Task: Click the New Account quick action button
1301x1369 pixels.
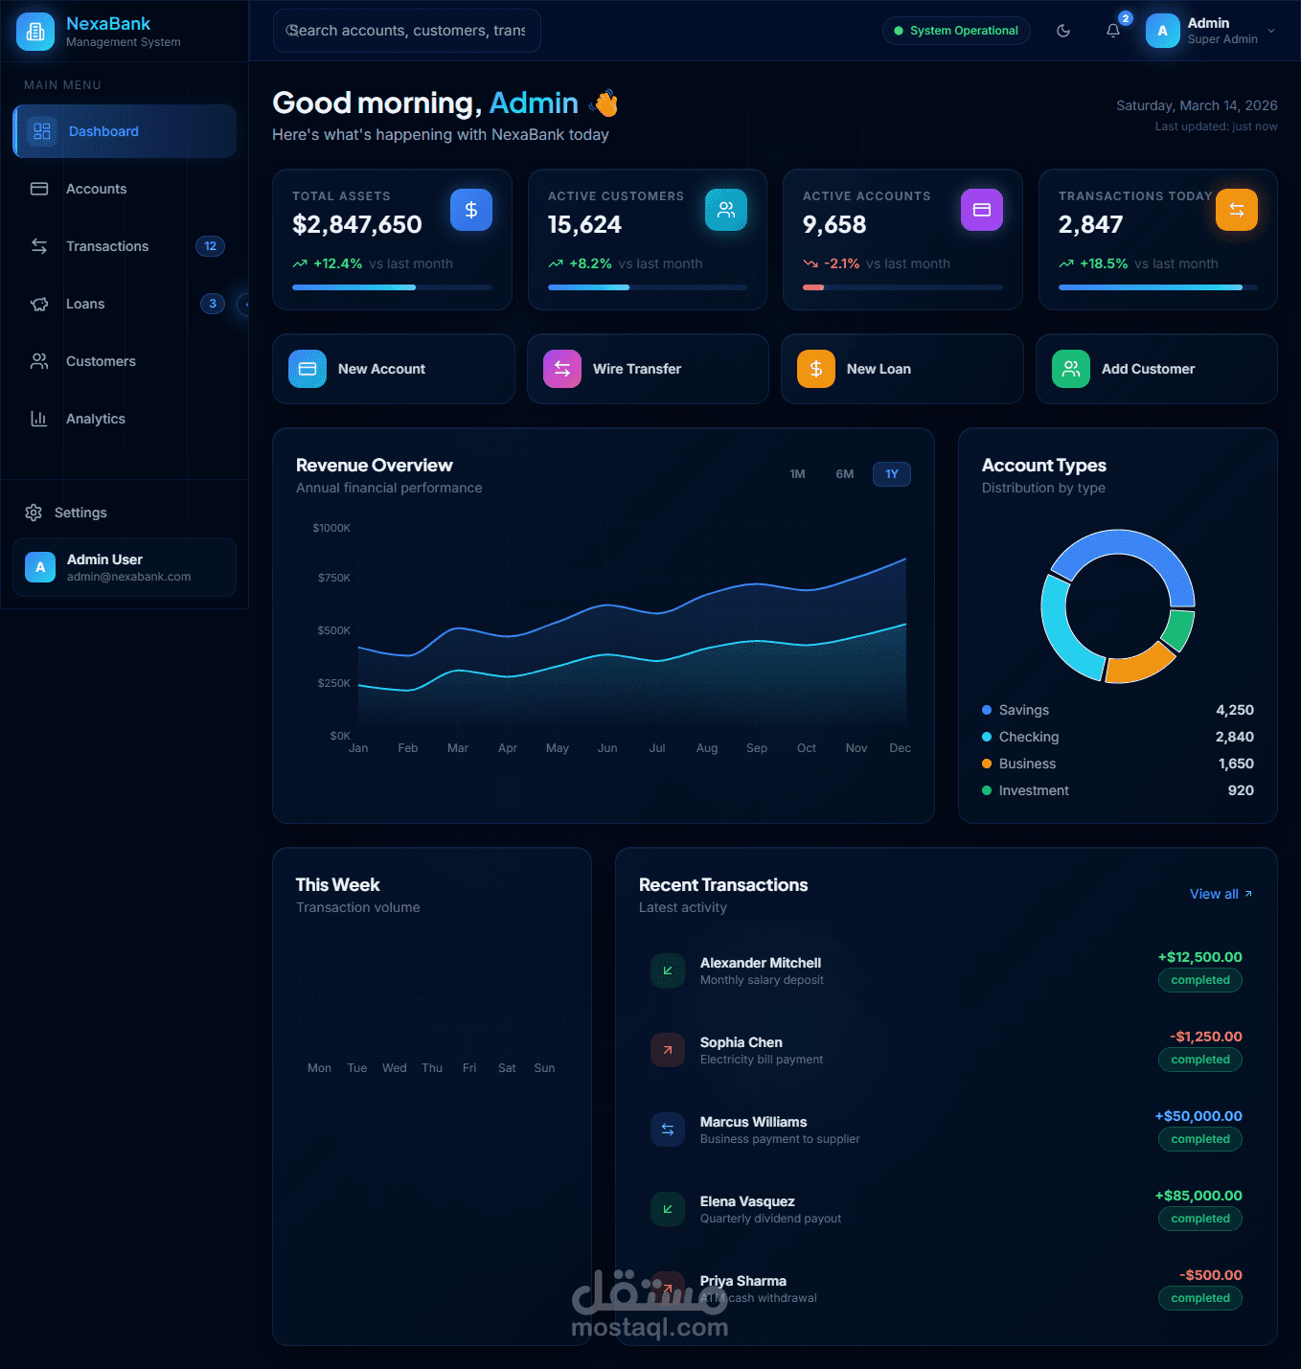Action: [394, 369]
